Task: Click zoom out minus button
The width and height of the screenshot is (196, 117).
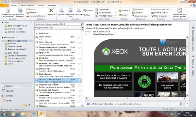Action: (176, 109)
